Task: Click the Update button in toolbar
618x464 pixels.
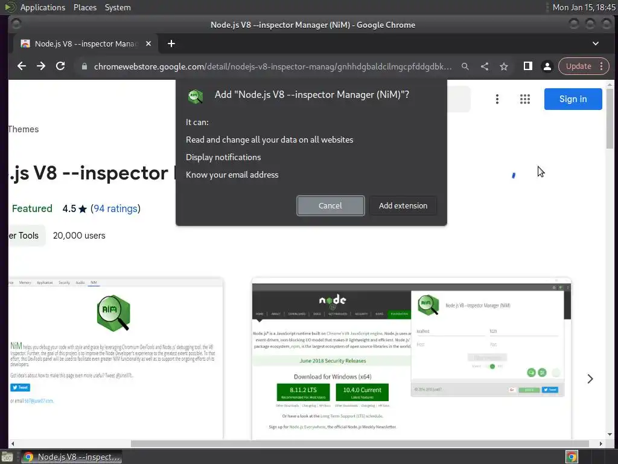Action: click(x=578, y=66)
